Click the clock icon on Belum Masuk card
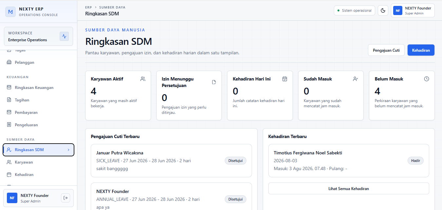This screenshot has height=210, width=442. tap(427, 79)
